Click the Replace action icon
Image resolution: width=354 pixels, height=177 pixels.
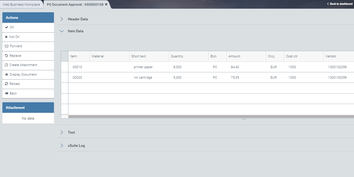coord(7,56)
